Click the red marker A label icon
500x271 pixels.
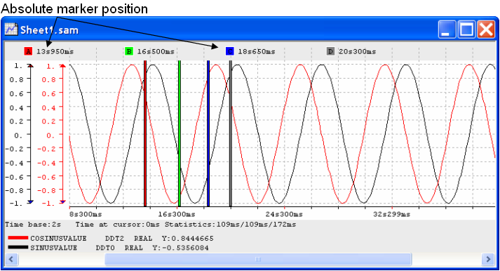28,51
